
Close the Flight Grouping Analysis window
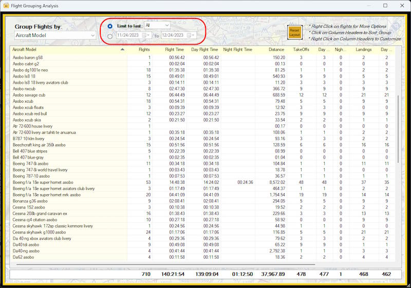coord(402,6)
